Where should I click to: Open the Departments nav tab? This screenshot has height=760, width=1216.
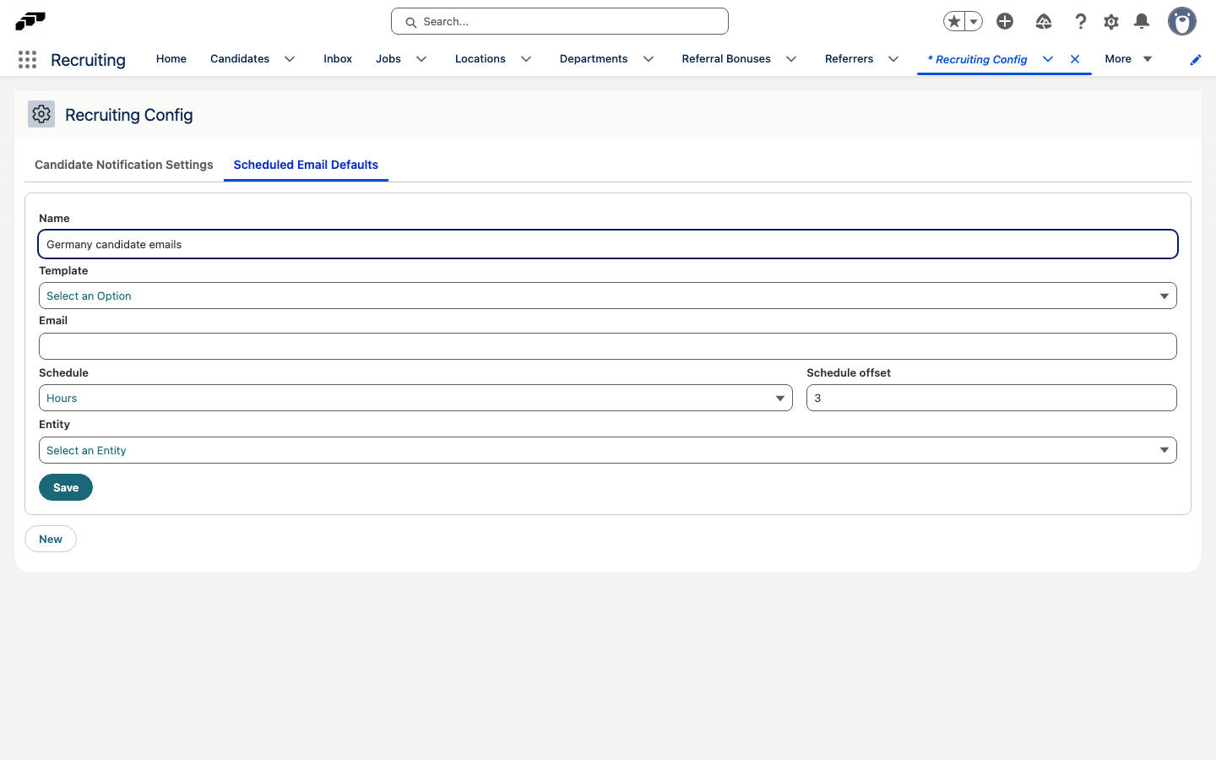coord(594,59)
